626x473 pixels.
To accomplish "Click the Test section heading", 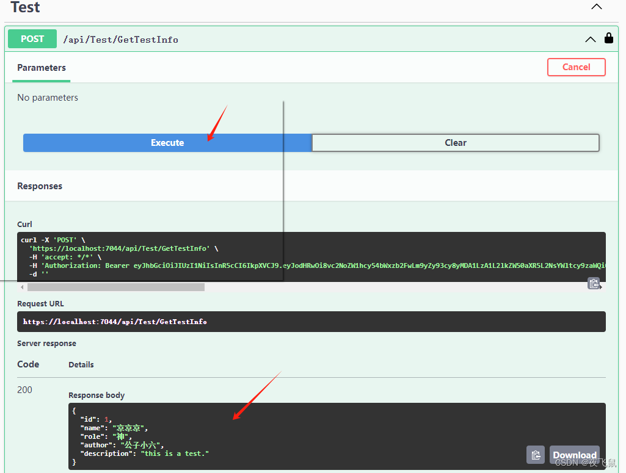I will tap(25, 7).
